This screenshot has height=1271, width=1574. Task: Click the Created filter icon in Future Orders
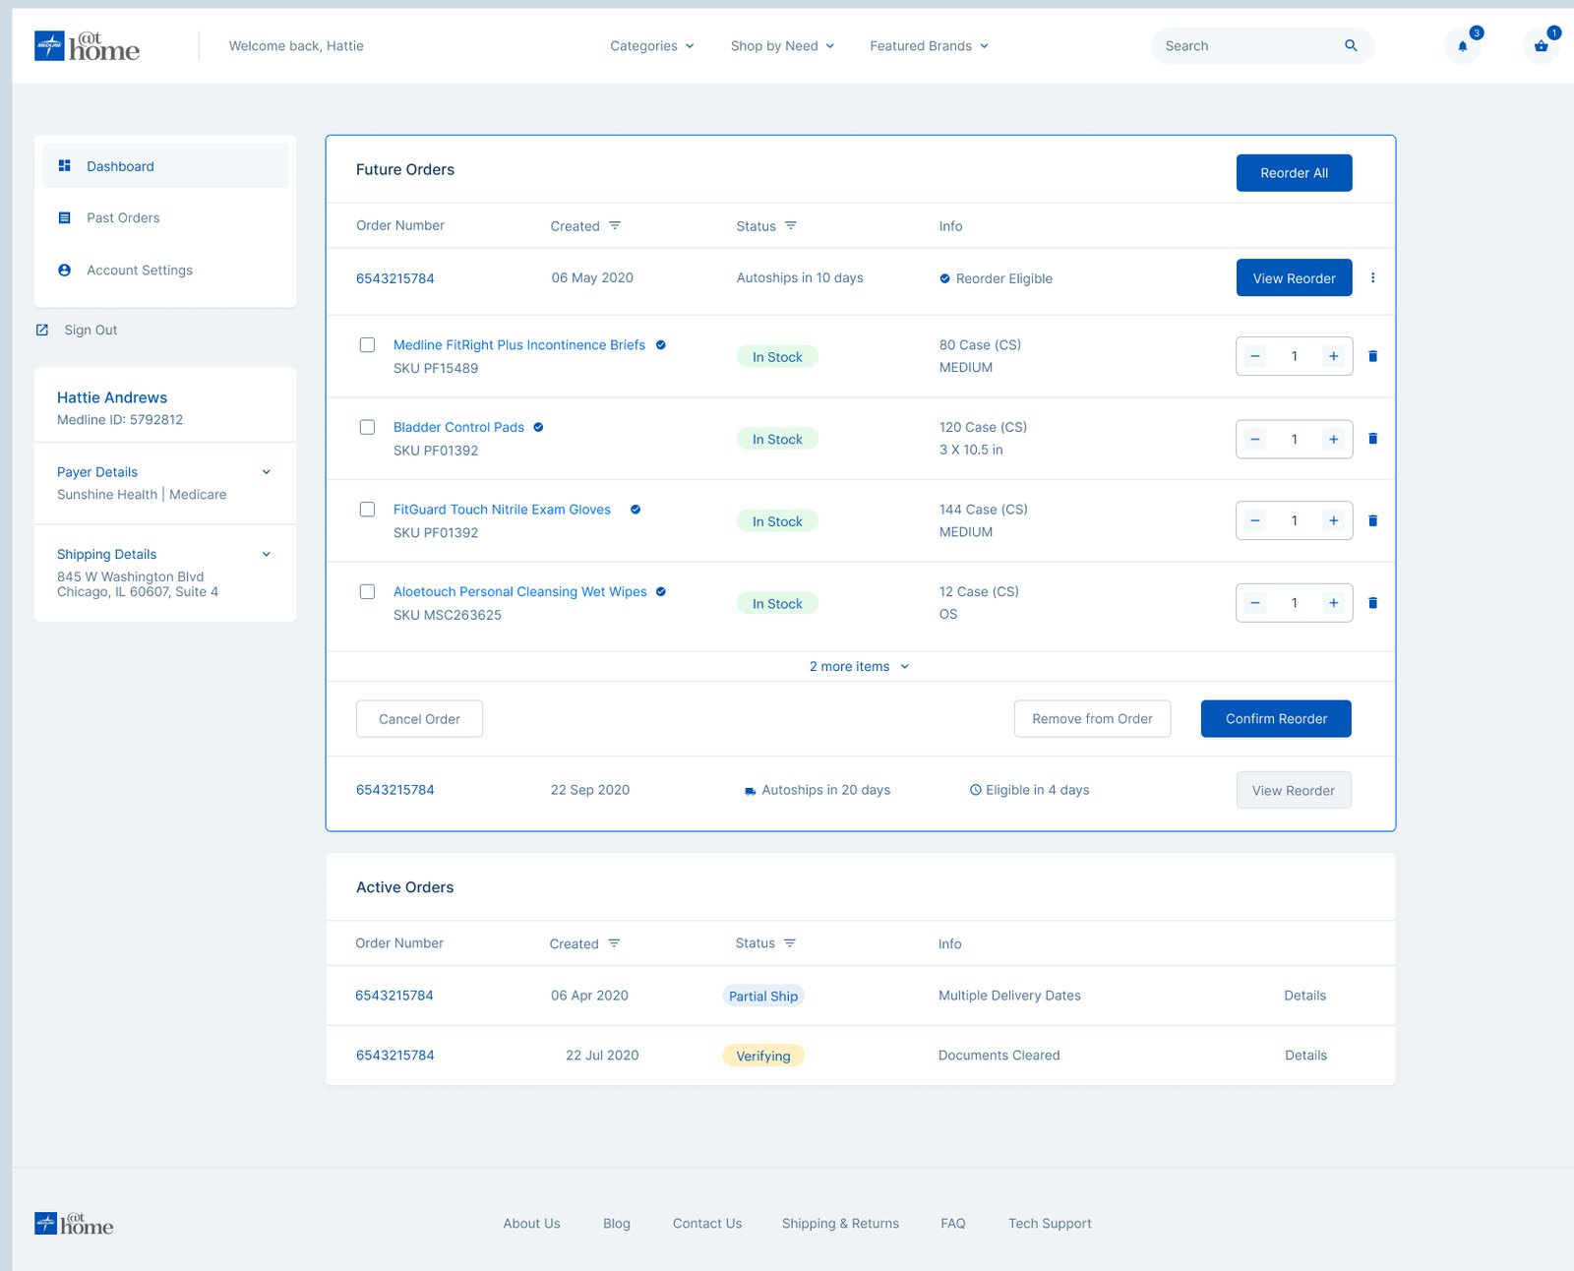[x=615, y=225]
